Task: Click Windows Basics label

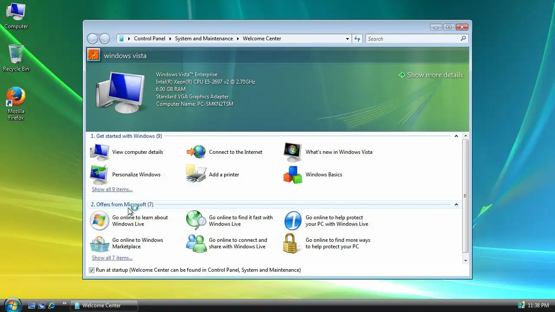Action: coord(324,175)
